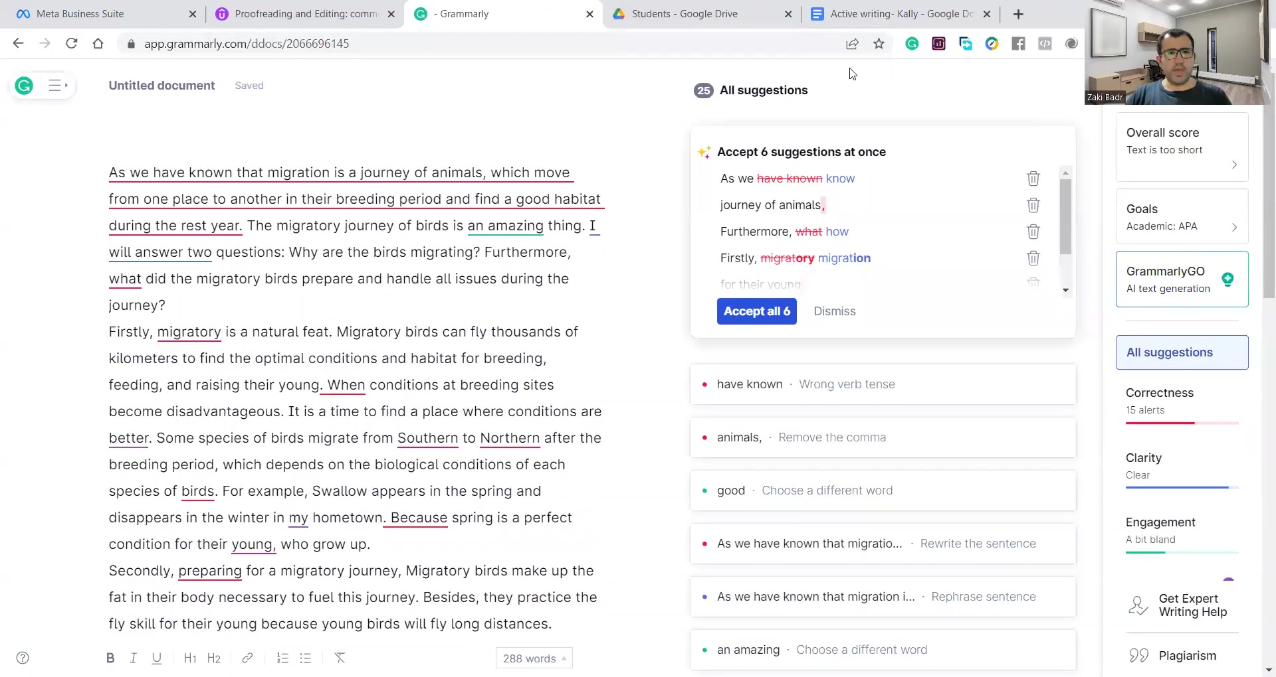Select the Correctness alerts category
Viewport: 1276px width, 677px height.
click(1181, 401)
